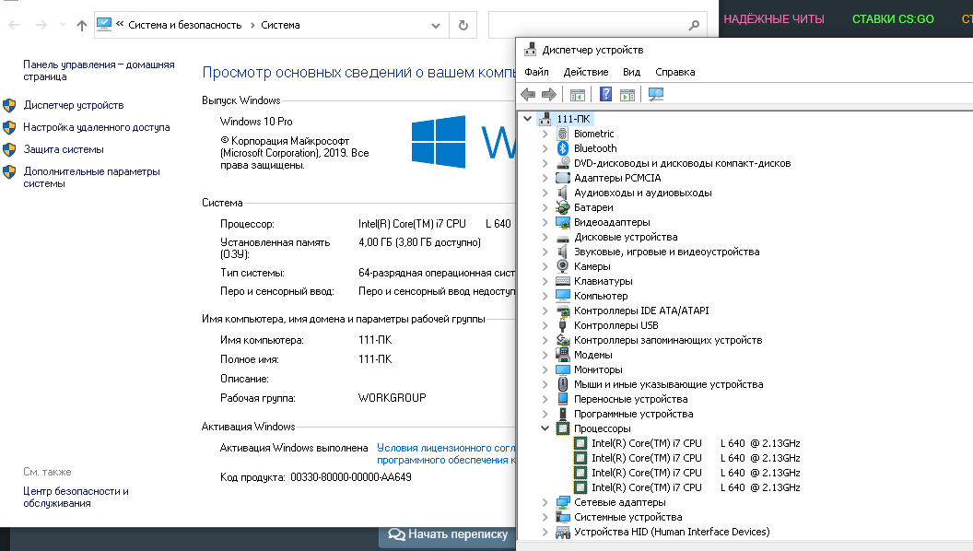
Task: Click the СТАВКИ CS:GO browser link
Action: (x=892, y=19)
